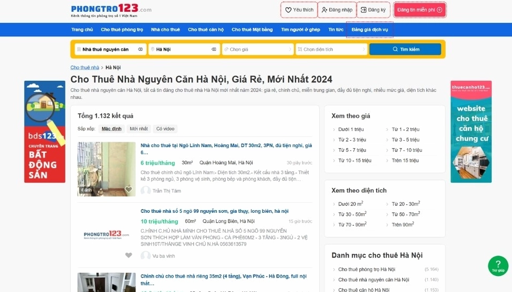
Task: Click the Yêu thích favorites button
Action: (x=299, y=10)
